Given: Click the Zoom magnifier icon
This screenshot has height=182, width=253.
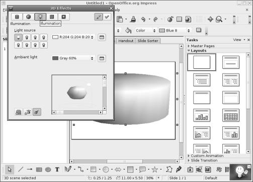Looking at the screenshot, I should [219, 19].
